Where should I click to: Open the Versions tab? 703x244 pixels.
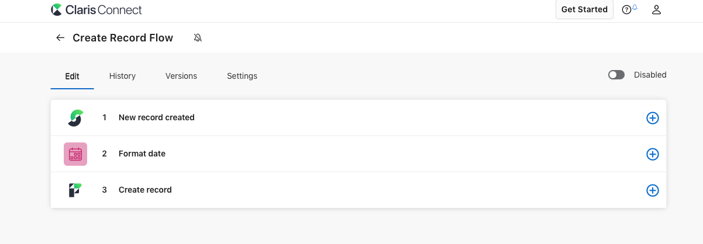[x=181, y=76]
